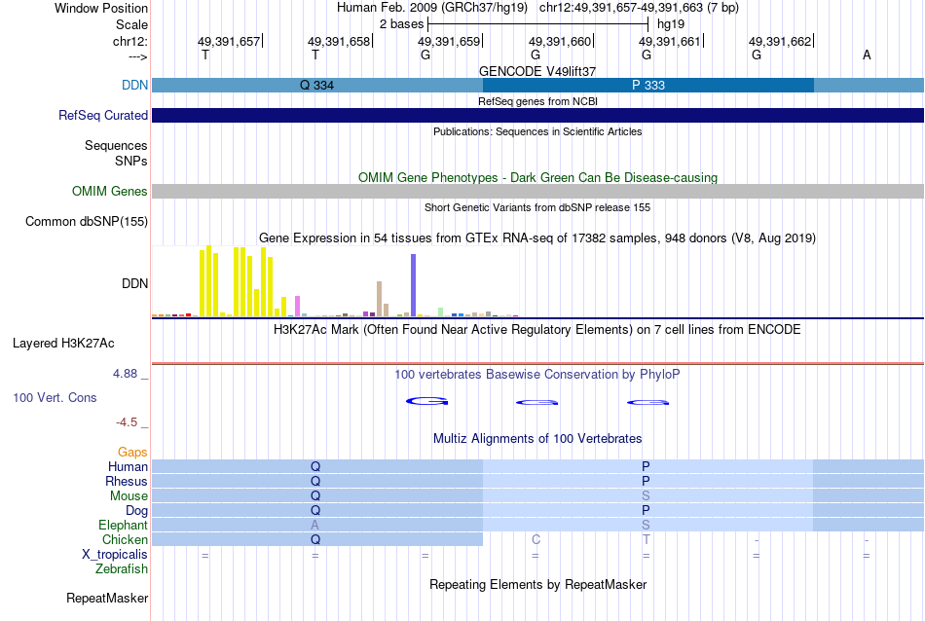Click the Window Position track label
This screenshot has width=925, height=621.
101,8
